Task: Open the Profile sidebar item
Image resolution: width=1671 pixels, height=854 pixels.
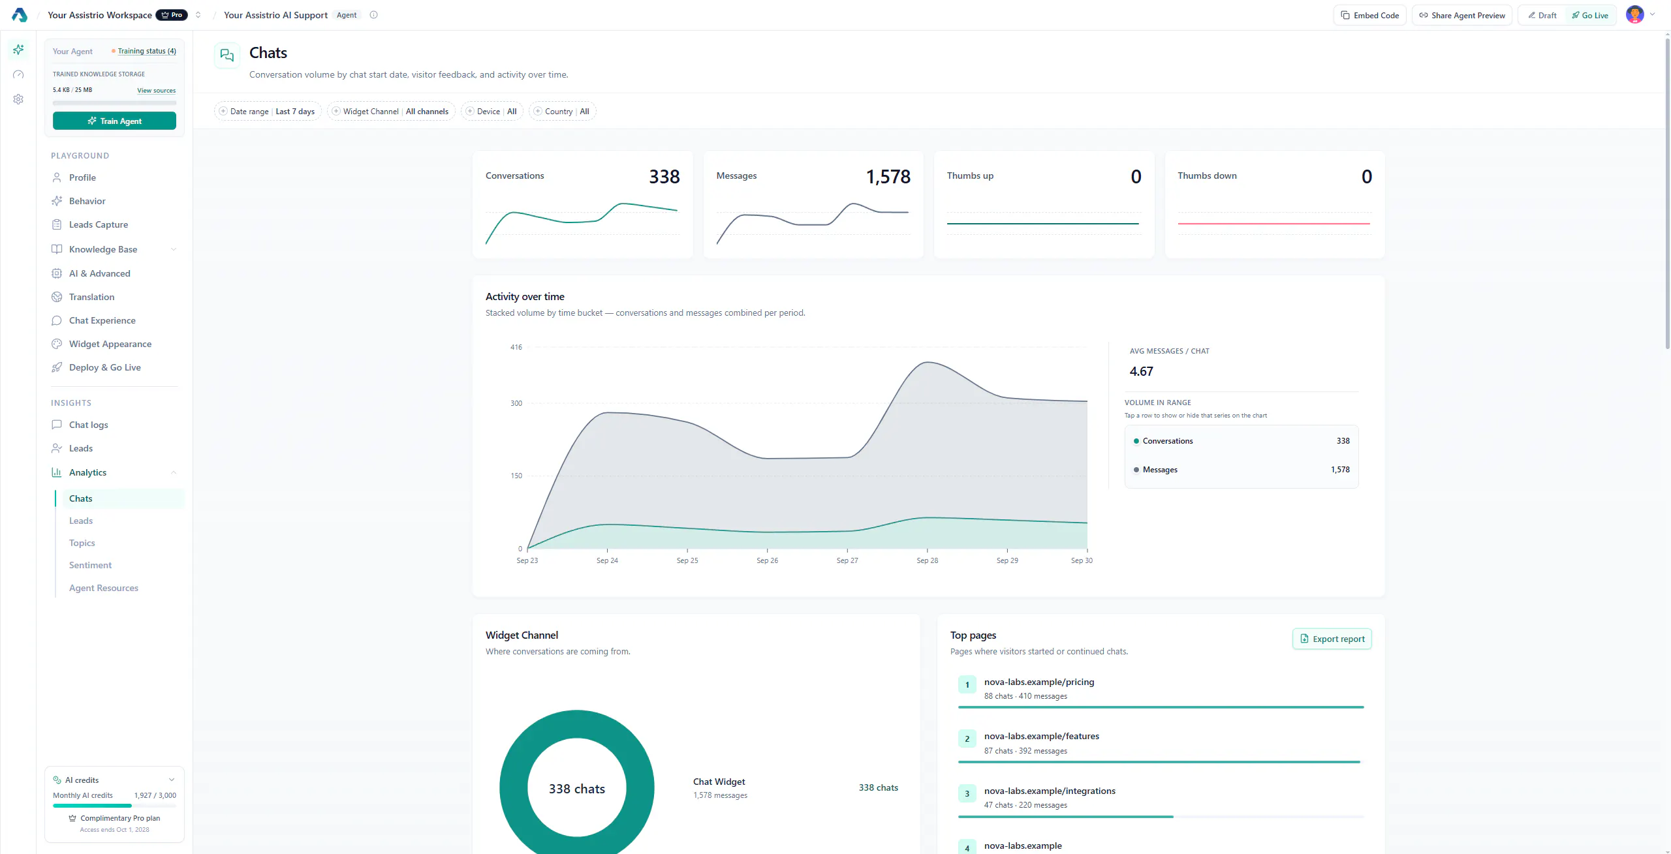Action: point(114,177)
